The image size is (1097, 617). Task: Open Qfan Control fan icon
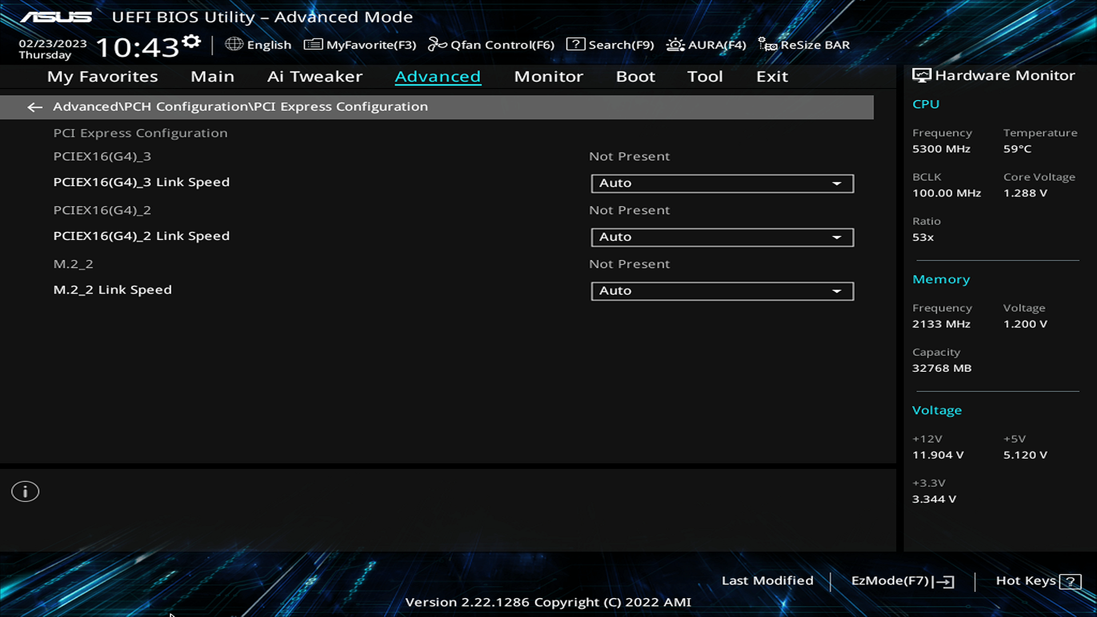(437, 45)
